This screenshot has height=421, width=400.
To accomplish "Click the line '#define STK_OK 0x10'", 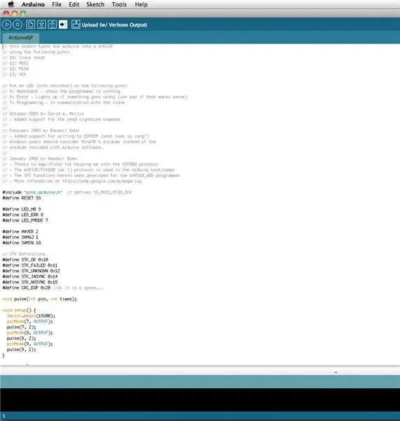I will (x=25, y=260).
